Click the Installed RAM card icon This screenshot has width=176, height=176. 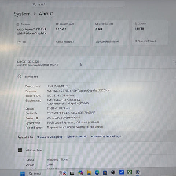coord(57,24)
